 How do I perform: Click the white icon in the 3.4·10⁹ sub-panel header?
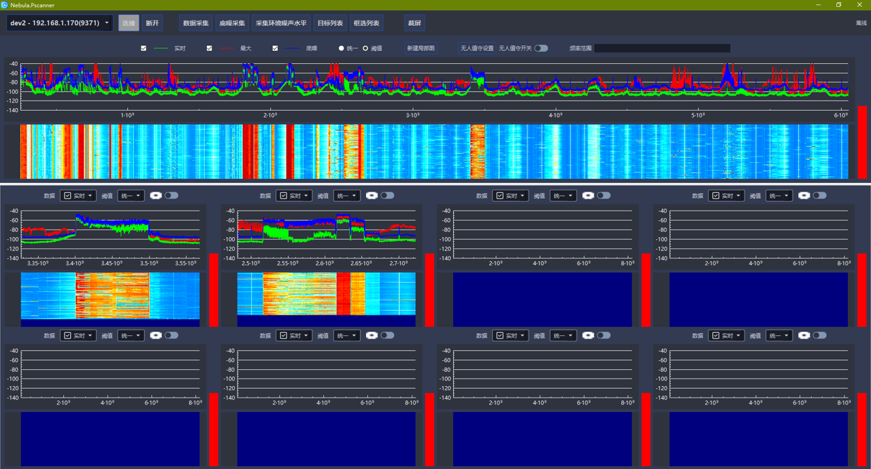[156, 196]
